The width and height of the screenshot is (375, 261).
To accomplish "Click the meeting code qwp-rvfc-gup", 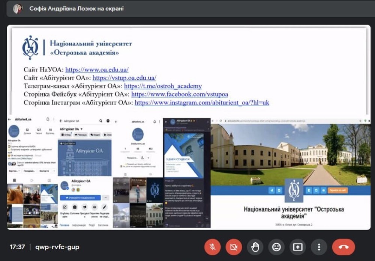I will [57, 247].
